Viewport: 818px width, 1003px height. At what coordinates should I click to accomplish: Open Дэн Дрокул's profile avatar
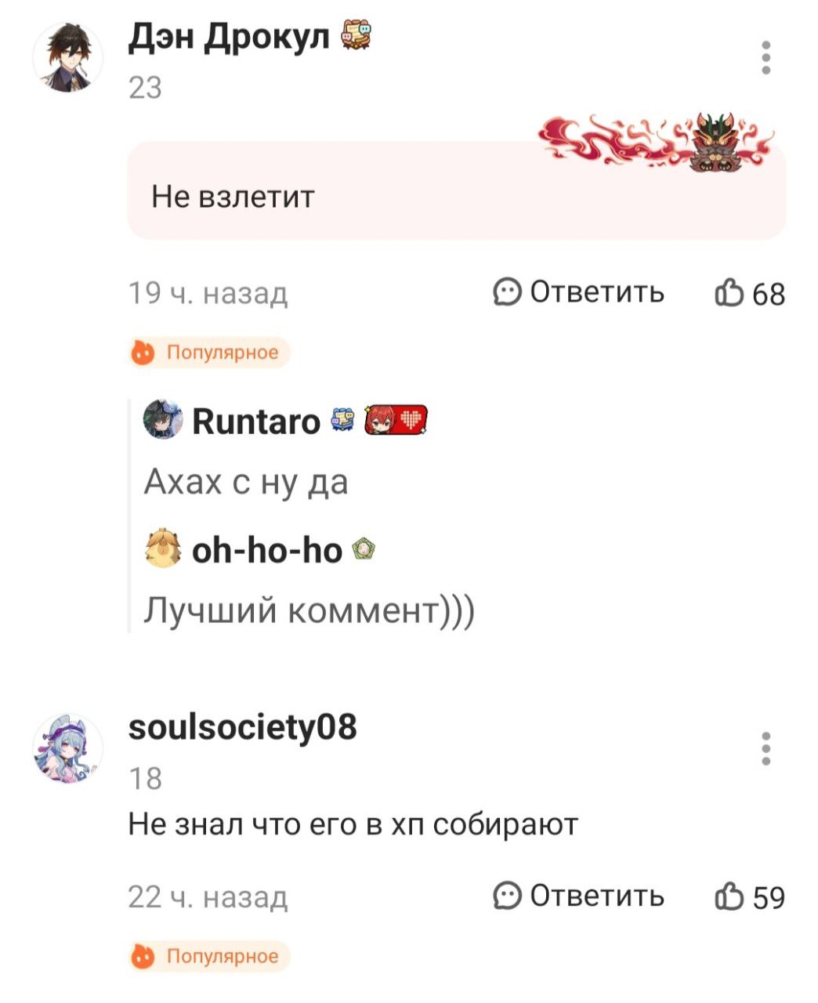[x=68, y=58]
